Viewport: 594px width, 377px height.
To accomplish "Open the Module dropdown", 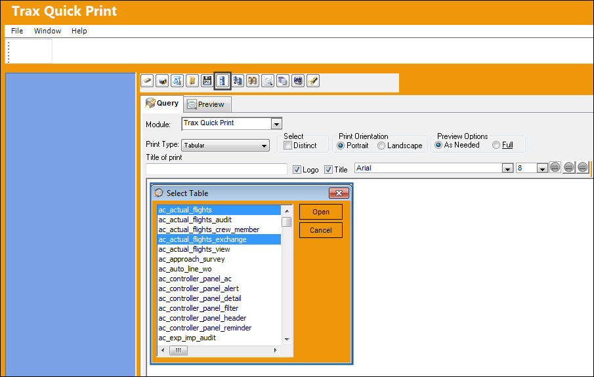I will [276, 124].
